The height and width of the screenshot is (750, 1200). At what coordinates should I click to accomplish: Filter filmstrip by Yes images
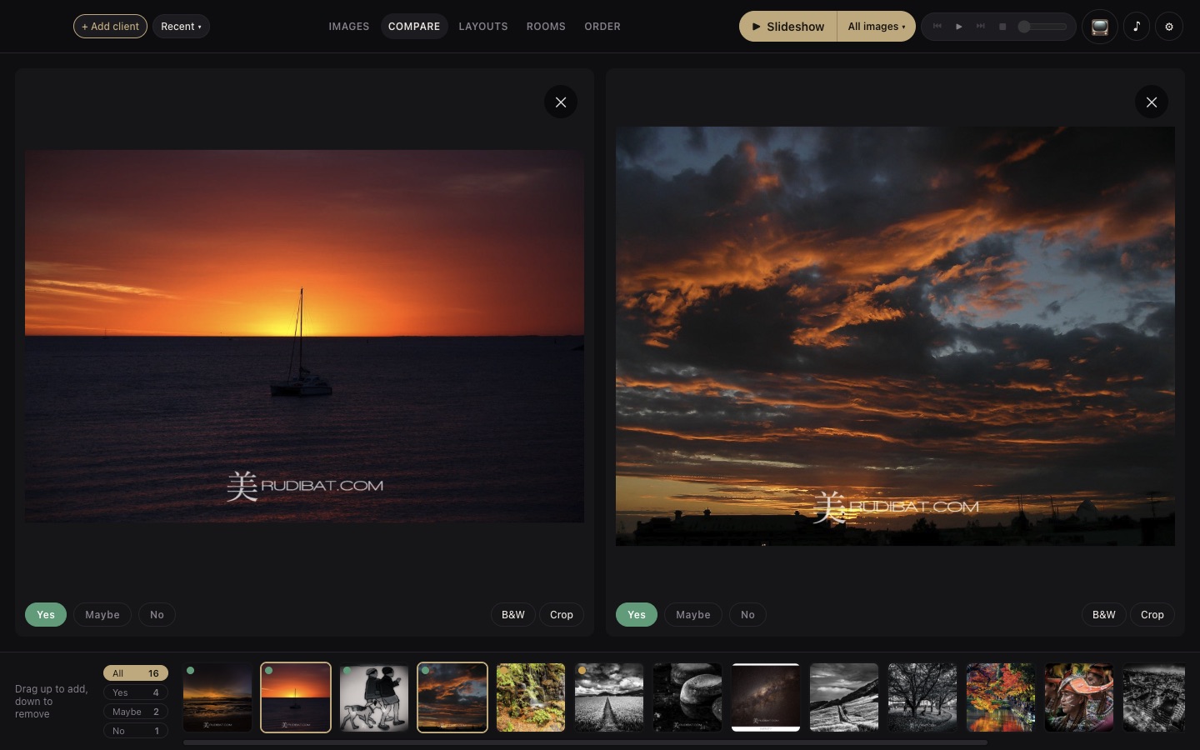136,692
